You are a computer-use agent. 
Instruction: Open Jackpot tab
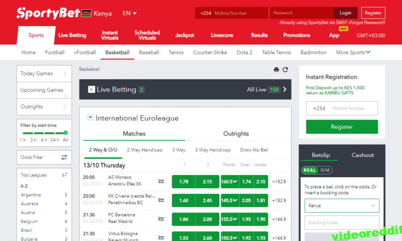click(x=184, y=35)
